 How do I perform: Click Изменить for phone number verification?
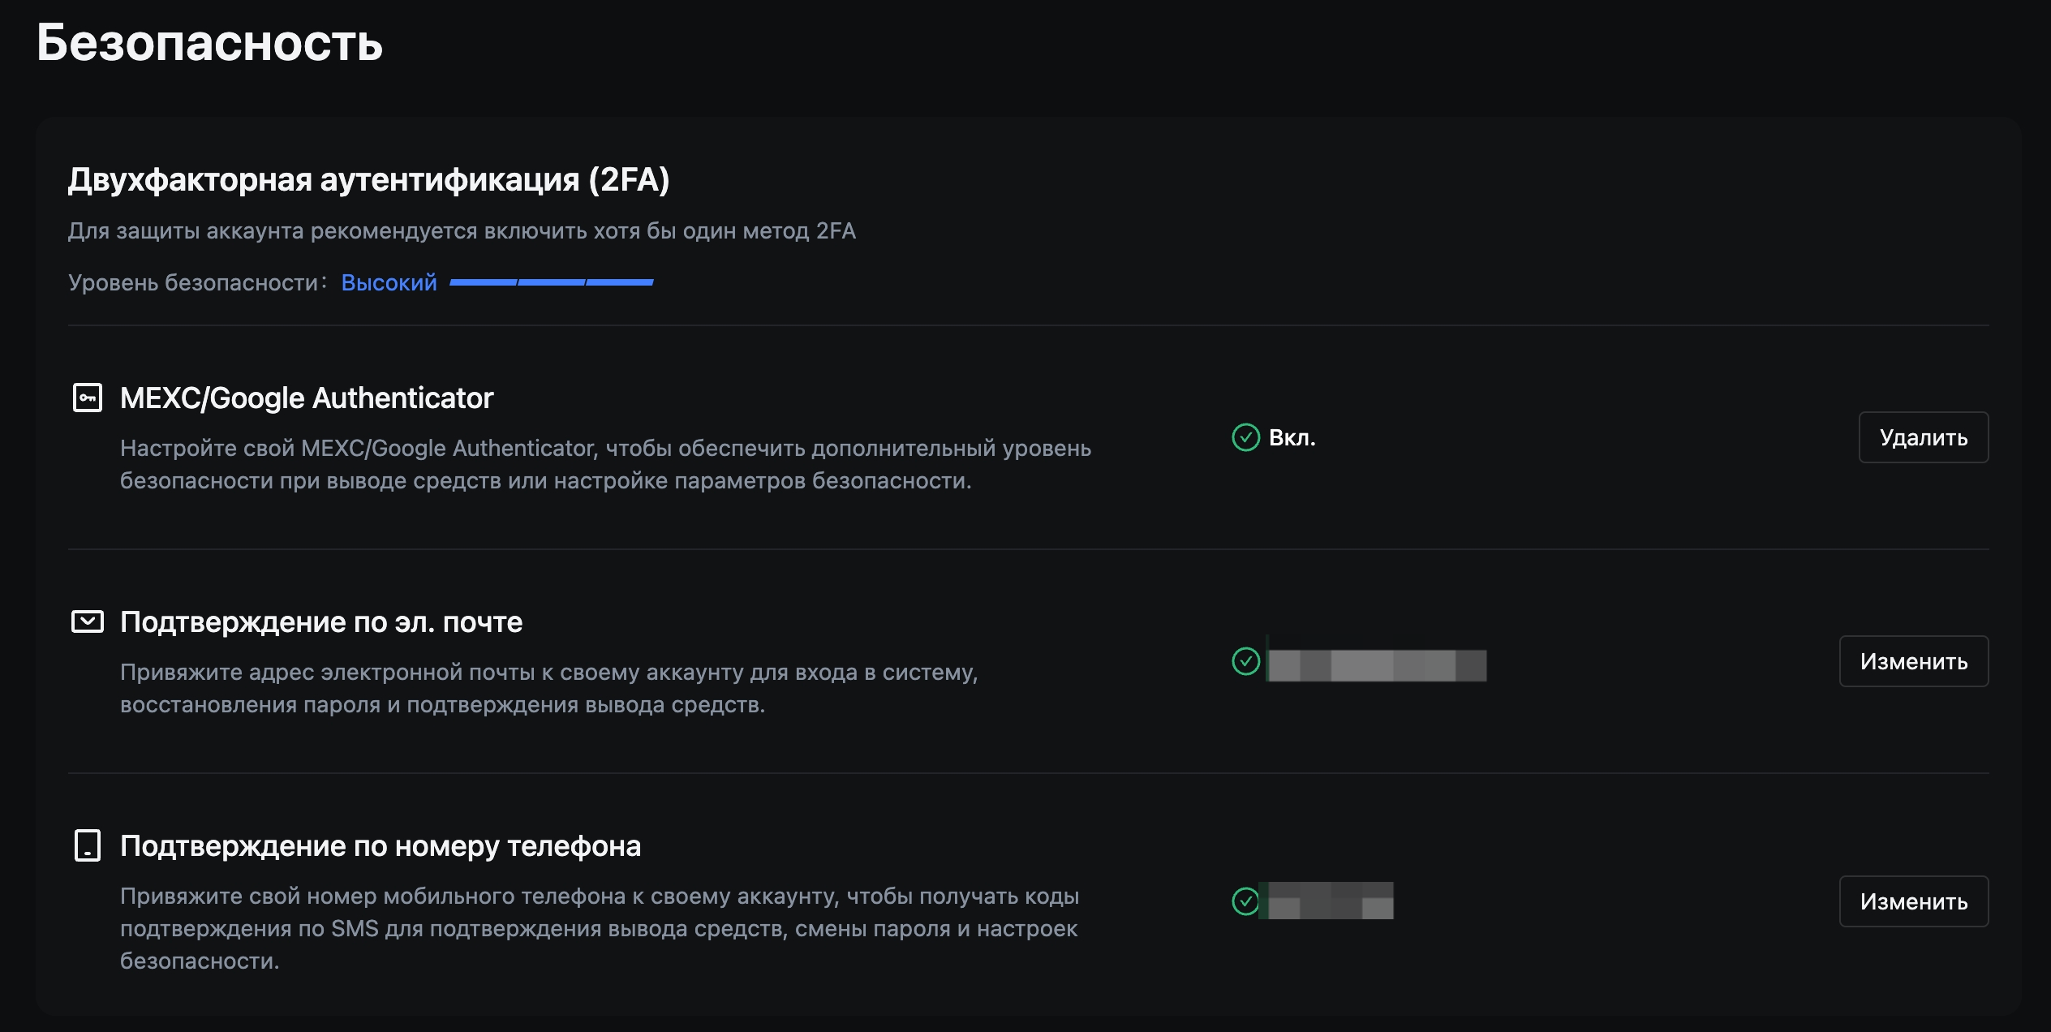pyautogui.click(x=1914, y=901)
